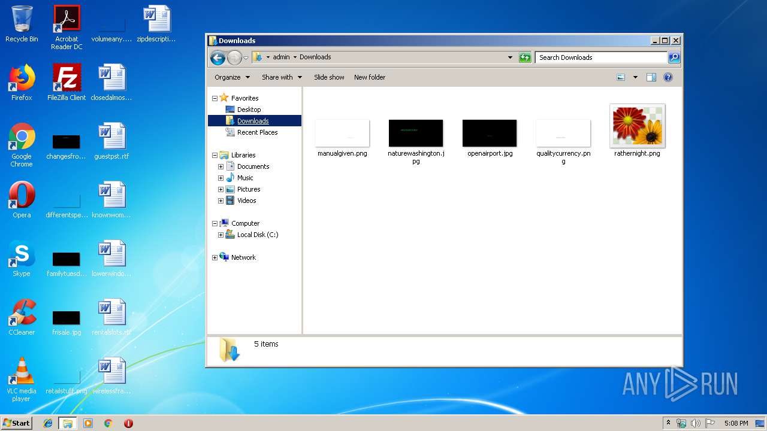The width and height of the screenshot is (767, 431).
Task: Open VLC media player shortcut
Action: [x=22, y=380]
